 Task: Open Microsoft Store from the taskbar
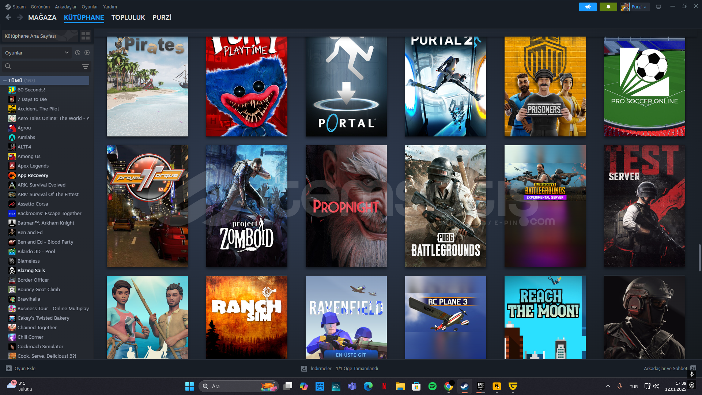coord(416,386)
